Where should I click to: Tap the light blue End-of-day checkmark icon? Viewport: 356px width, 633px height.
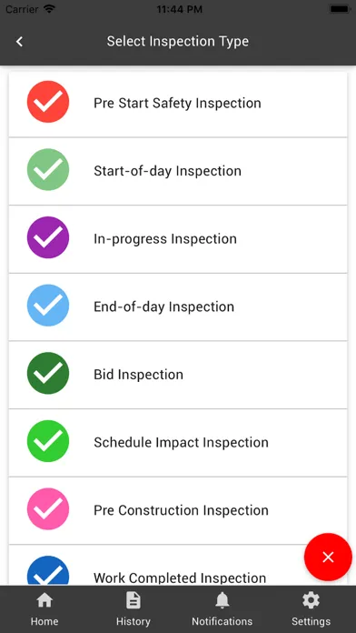click(x=48, y=306)
